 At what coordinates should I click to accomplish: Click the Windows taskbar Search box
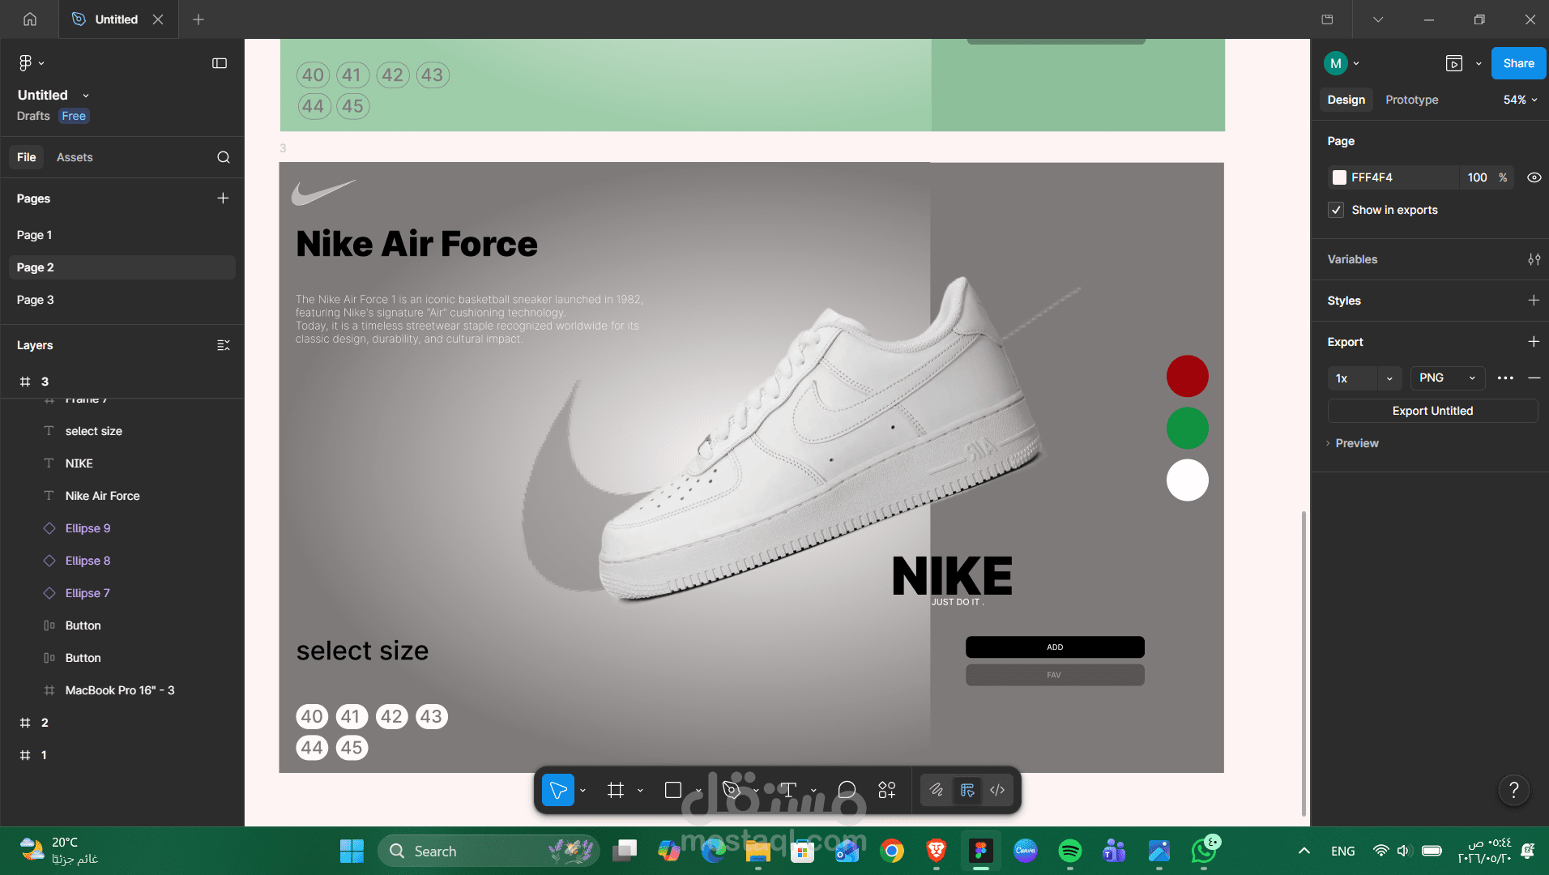click(489, 851)
